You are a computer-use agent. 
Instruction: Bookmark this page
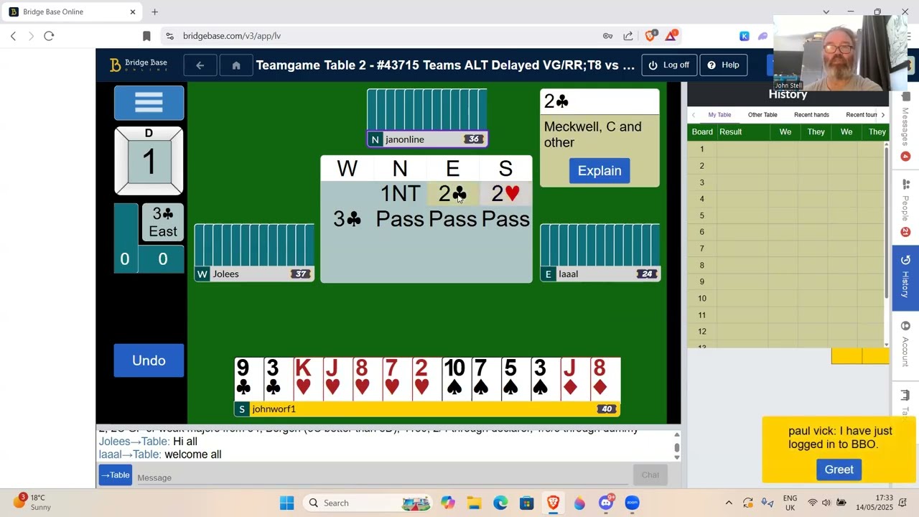[146, 36]
